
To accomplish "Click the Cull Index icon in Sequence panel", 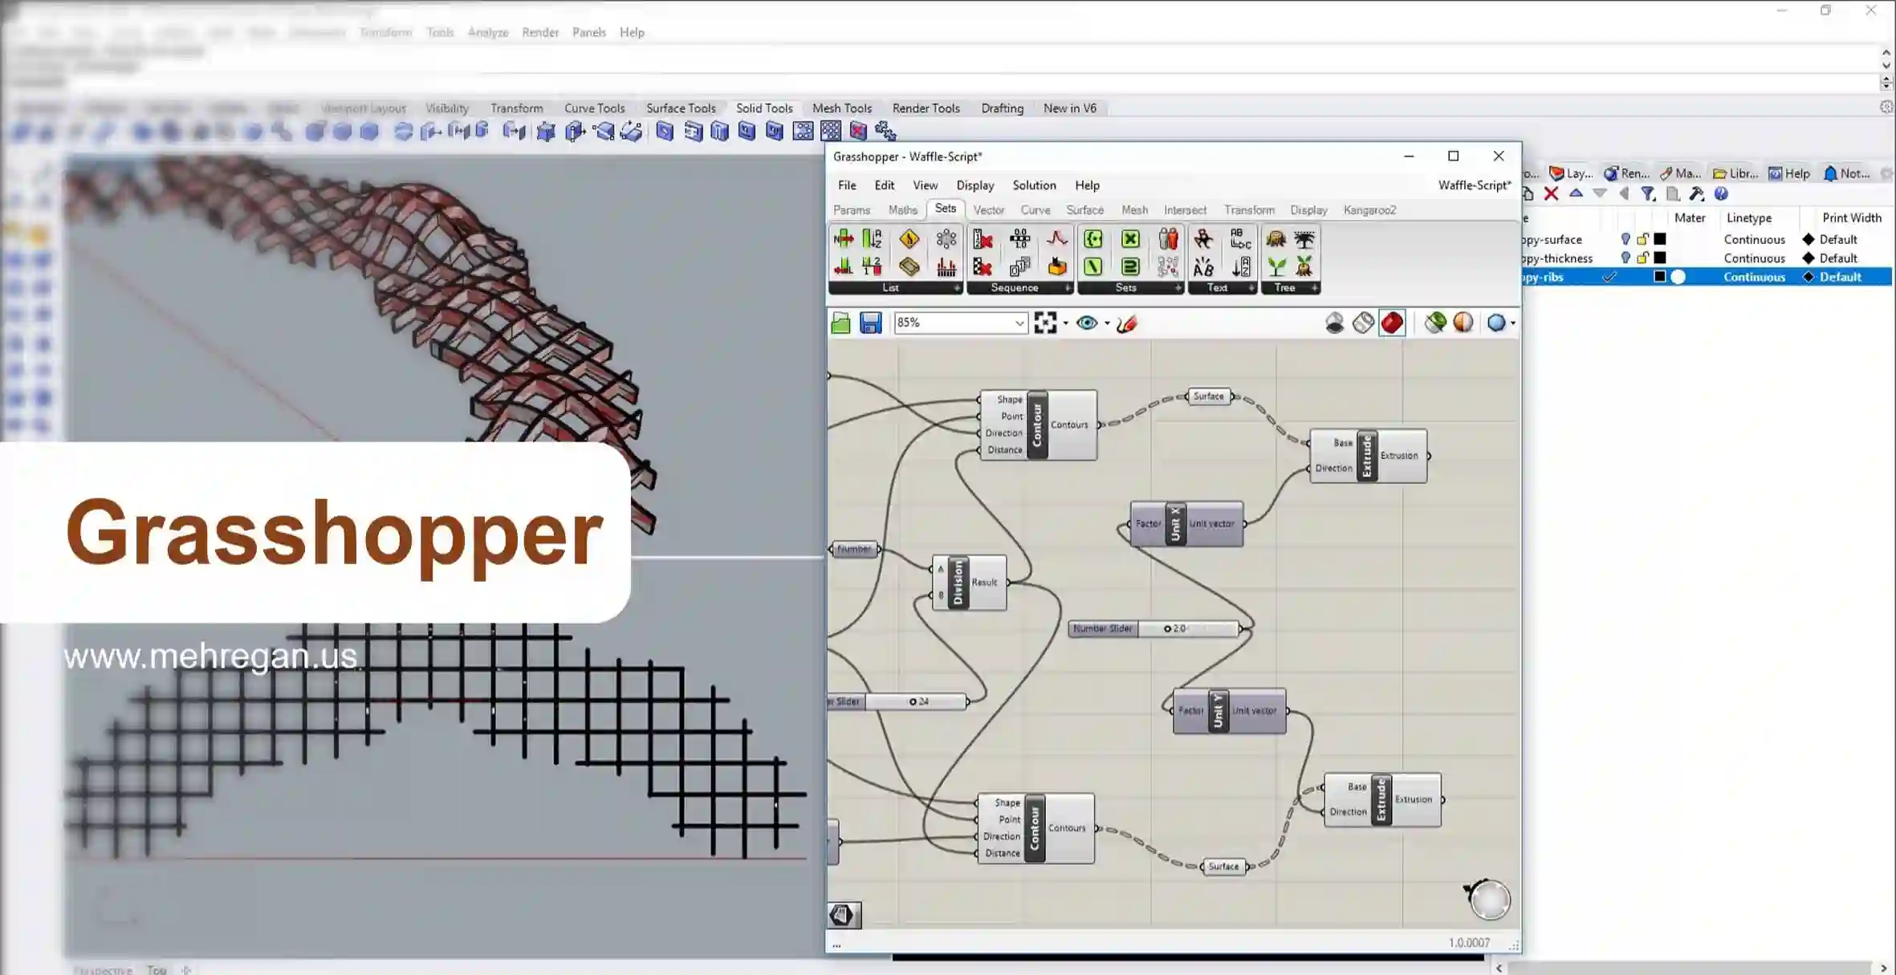I will pyautogui.click(x=983, y=239).
